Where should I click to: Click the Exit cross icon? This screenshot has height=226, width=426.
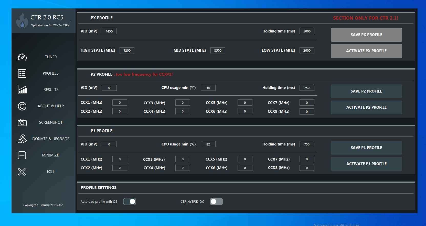tap(22, 172)
